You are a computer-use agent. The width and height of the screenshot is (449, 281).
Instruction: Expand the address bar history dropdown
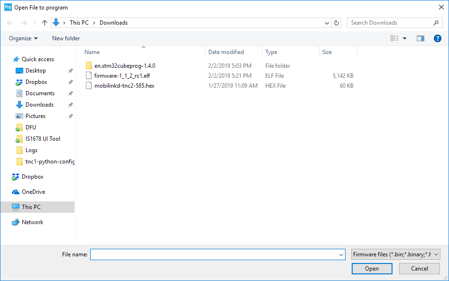click(x=327, y=23)
